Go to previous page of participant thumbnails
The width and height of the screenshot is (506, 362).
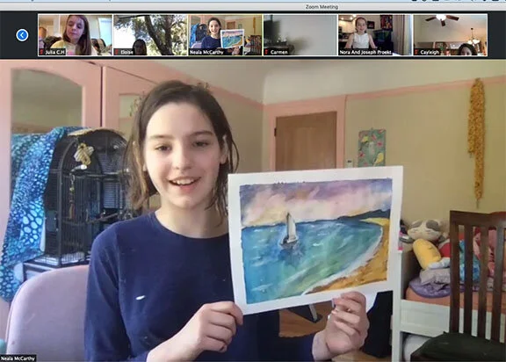pyautogui.click(x=22, y=35)
